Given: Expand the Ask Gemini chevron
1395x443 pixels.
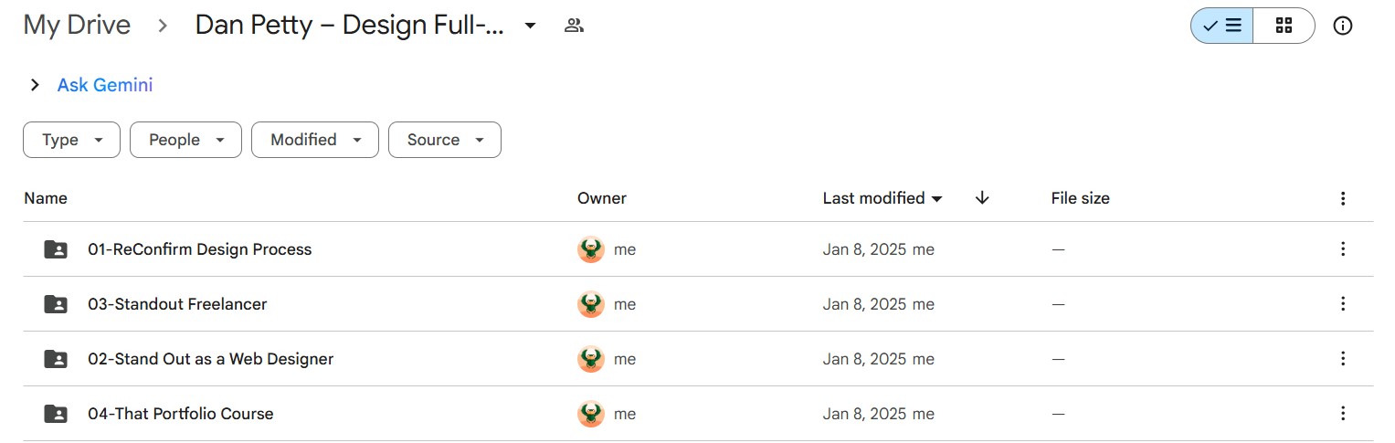Looking at the screenshot, I should [35, 85].
